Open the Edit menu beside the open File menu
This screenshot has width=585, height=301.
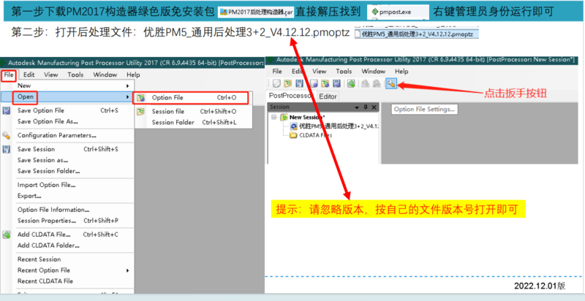click(29, 75)
